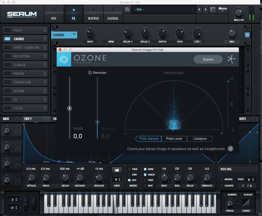The image size is (262, 216).
Task: Reorder the Compressor effect arrows
Action: coord(45,82)
